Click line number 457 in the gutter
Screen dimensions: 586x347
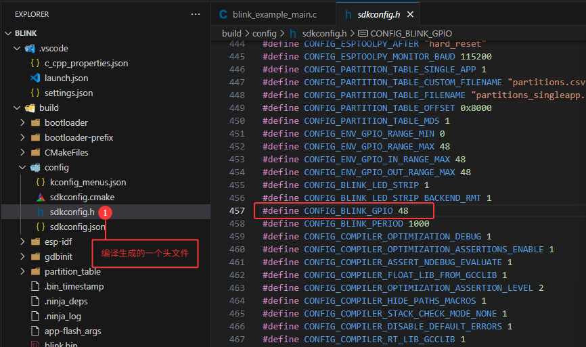[x=238, y=211]
